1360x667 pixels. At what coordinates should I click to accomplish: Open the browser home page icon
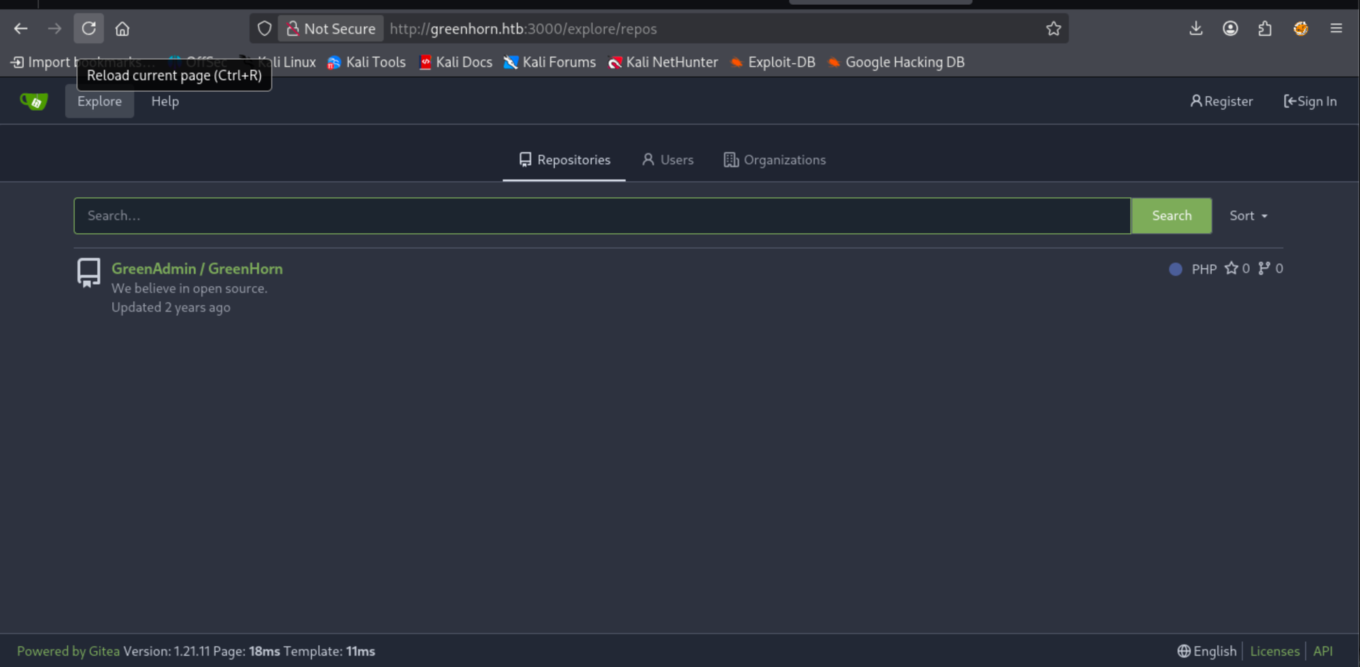[122, 29]
